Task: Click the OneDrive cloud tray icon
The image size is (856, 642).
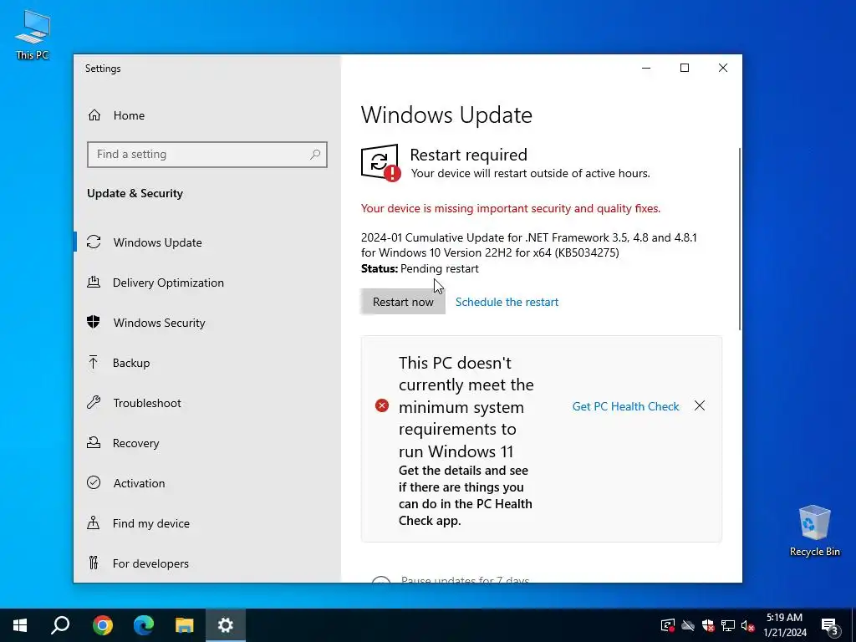Action: (x=688, y=625)
